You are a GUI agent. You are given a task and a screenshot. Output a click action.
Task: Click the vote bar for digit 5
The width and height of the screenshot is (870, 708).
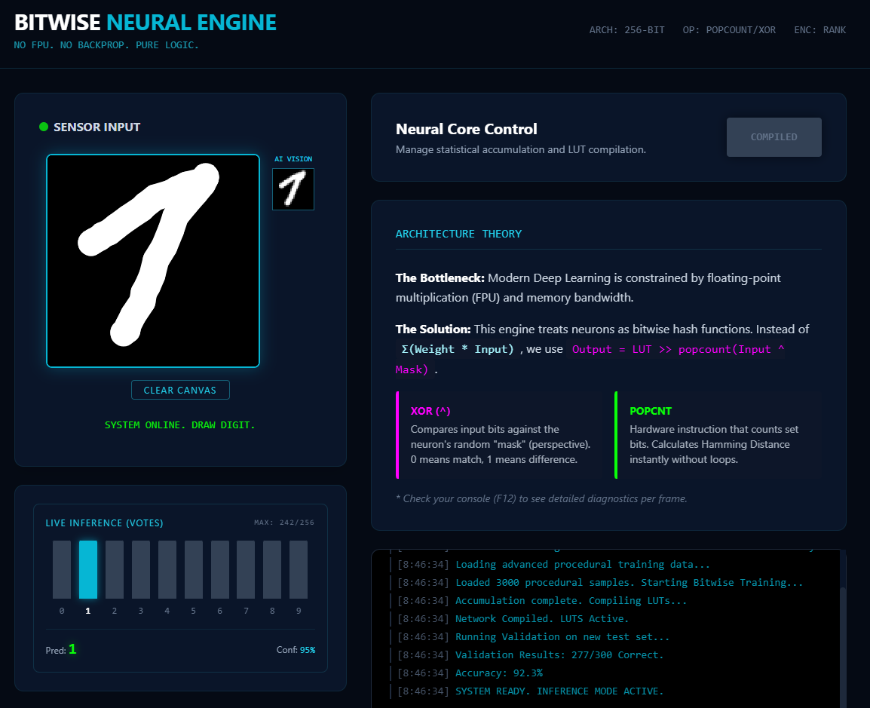[x=194, y=569]
